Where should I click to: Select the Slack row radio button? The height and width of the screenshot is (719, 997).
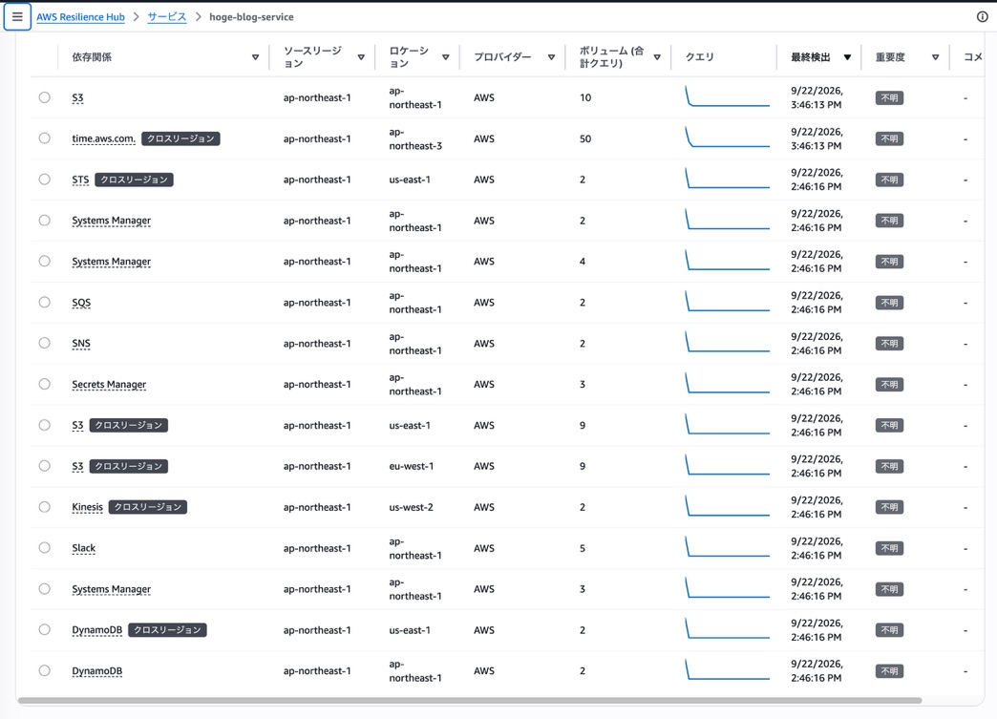pos(45,547)
